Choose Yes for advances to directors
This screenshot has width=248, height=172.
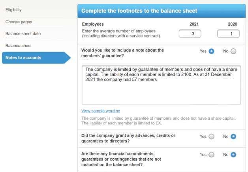(x=212, y=137)
